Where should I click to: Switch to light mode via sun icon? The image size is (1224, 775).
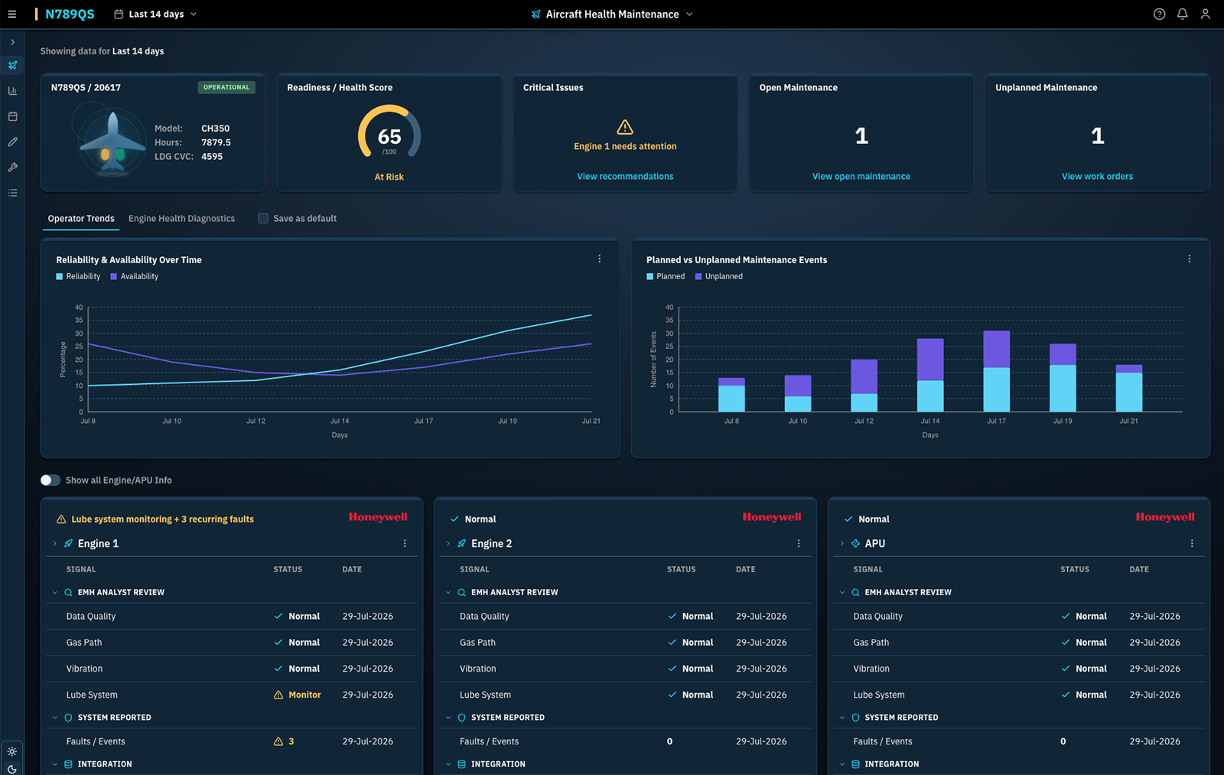point(12,751)
